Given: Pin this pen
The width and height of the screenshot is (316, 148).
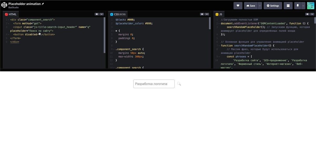Looking at the screenshot, I should [x=298, y=6].
